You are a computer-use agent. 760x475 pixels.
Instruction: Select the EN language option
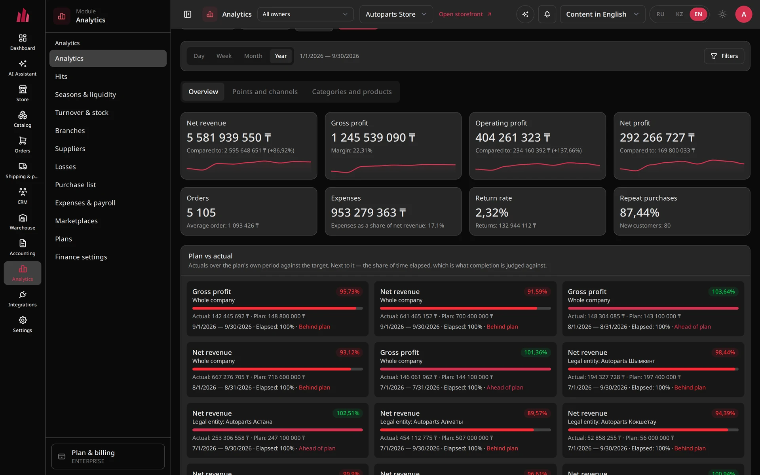(x=698, y=14)
